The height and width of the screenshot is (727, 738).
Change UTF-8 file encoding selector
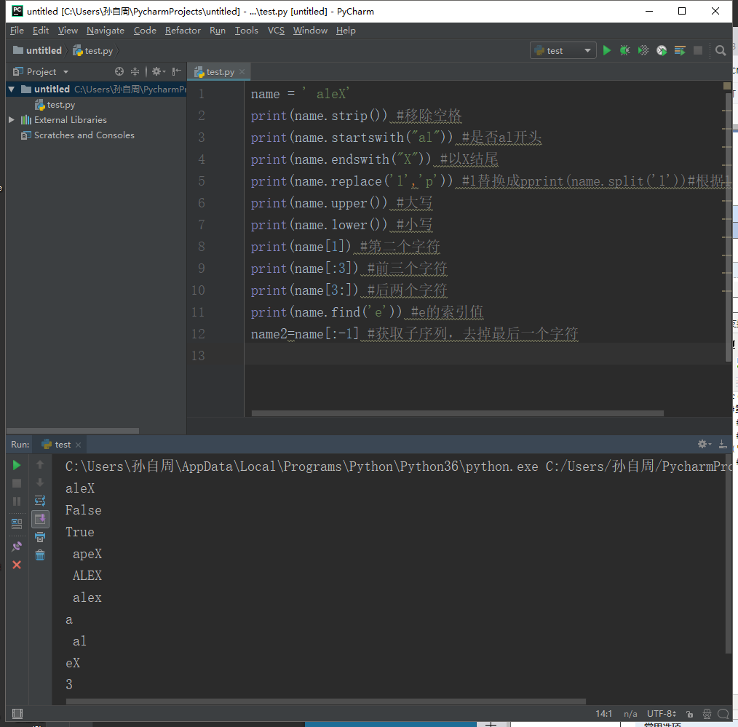coord(662,714)
